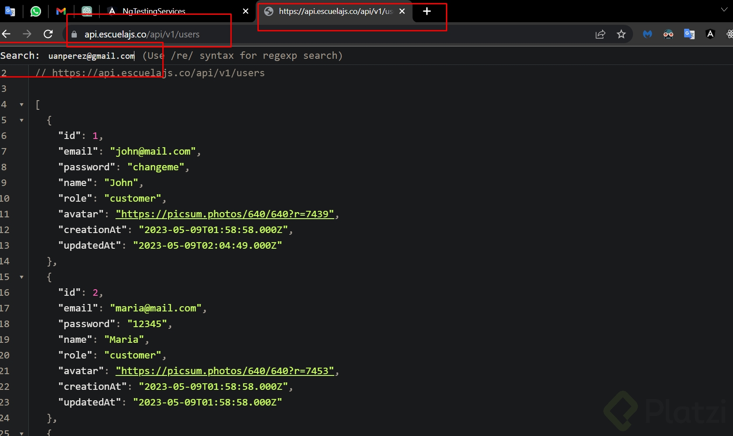
Task: Switch to the NgTestingServices tab
Action: (179, 11)
